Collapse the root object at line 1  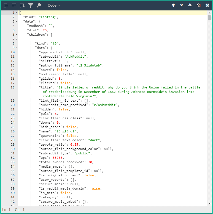pyautogui.click(x=17, y=13)
